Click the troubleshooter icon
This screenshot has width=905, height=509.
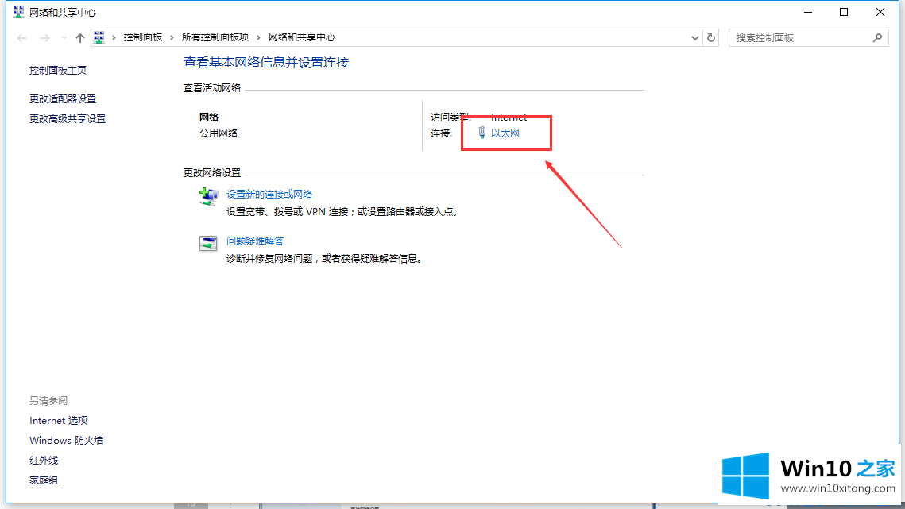tap(208, 244)
